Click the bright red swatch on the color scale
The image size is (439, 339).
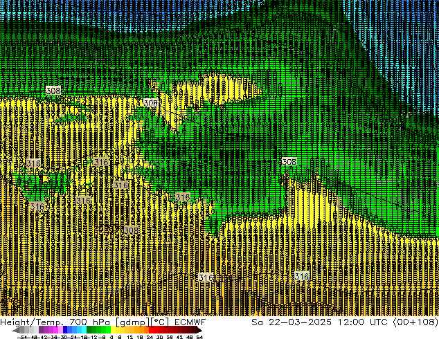coord(151,330)
